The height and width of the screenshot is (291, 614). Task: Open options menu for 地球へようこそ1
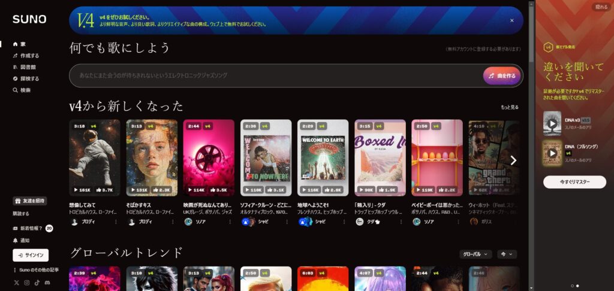[344, 222]
